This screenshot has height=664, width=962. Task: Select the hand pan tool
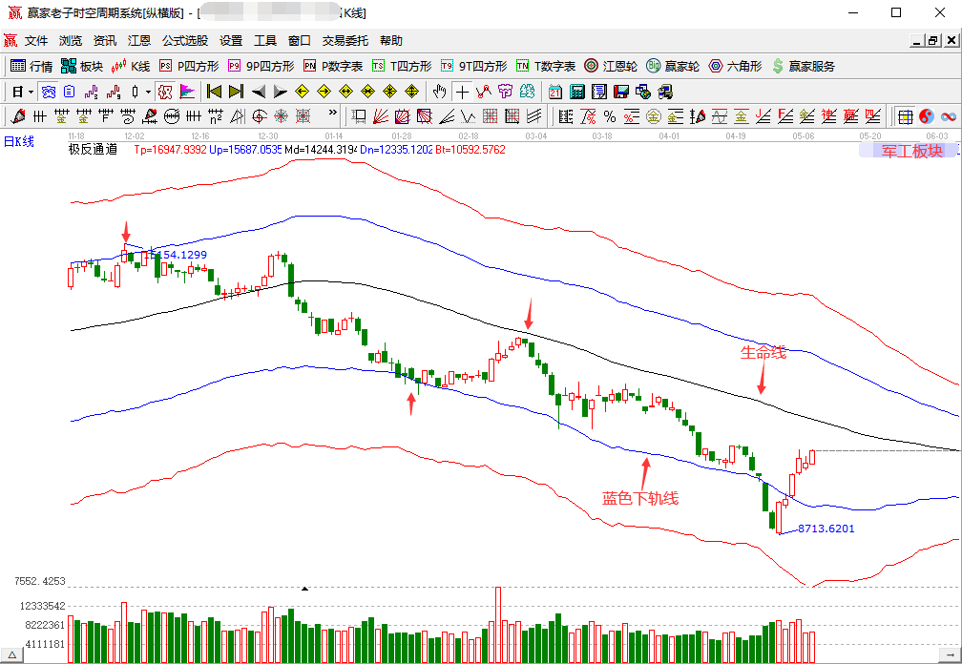(439, 92)
